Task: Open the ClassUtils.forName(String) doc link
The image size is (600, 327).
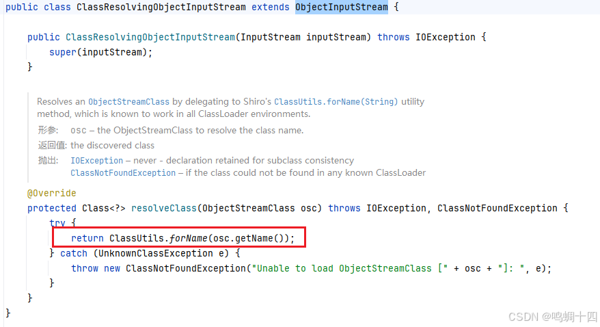Action: point(336,102)
